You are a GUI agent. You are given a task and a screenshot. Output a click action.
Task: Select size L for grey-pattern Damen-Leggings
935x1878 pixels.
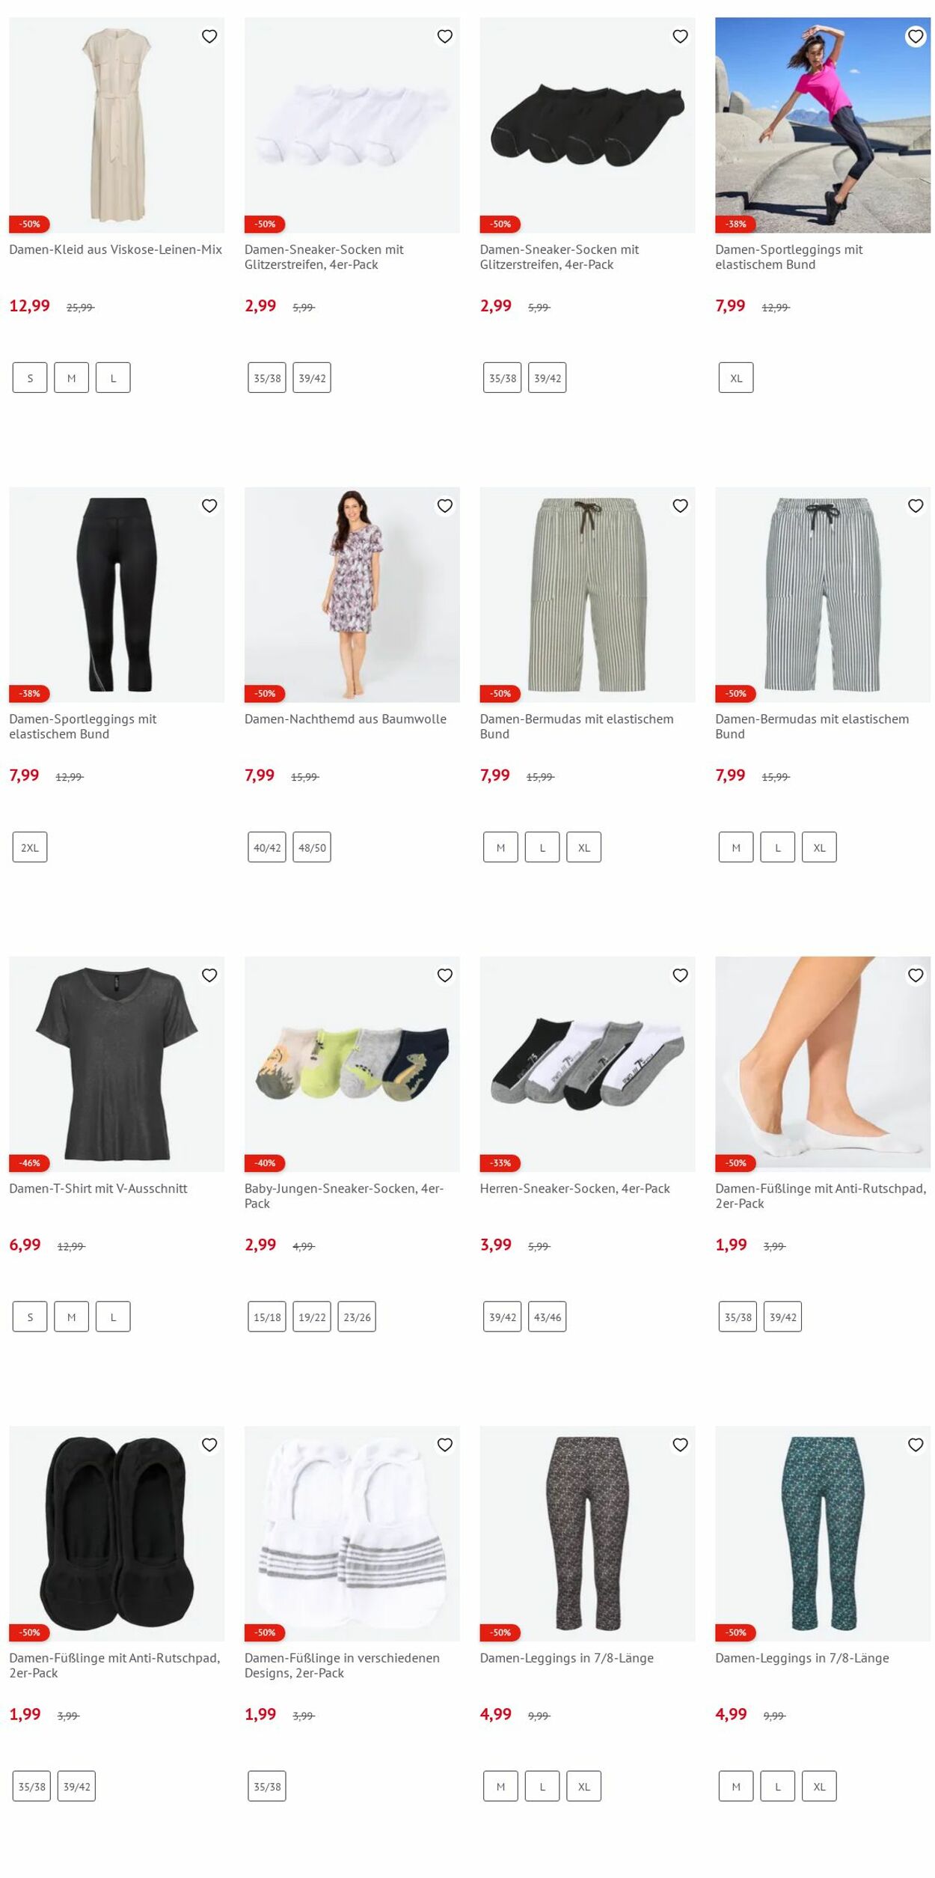click(542, 1787)
